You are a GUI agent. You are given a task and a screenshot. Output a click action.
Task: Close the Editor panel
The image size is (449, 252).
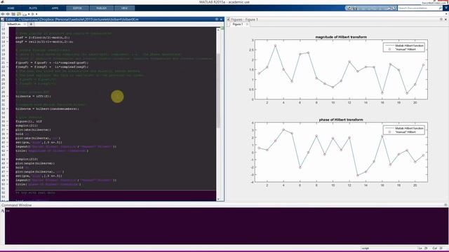(221, 20)
